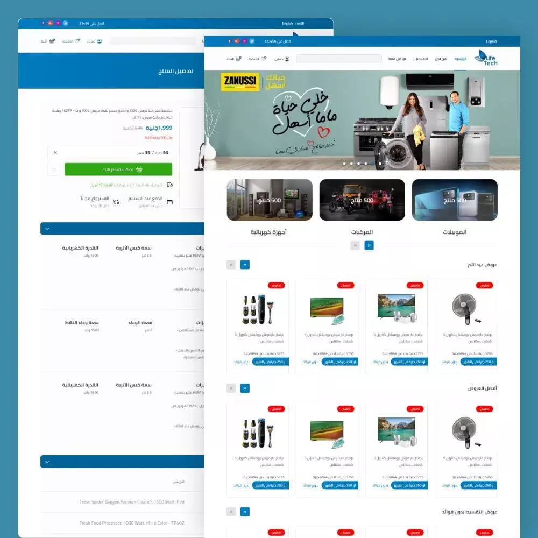Collapse the second blue section chevron near the bottom
This screenshot has height=538, width=538.
coord(47,462)
